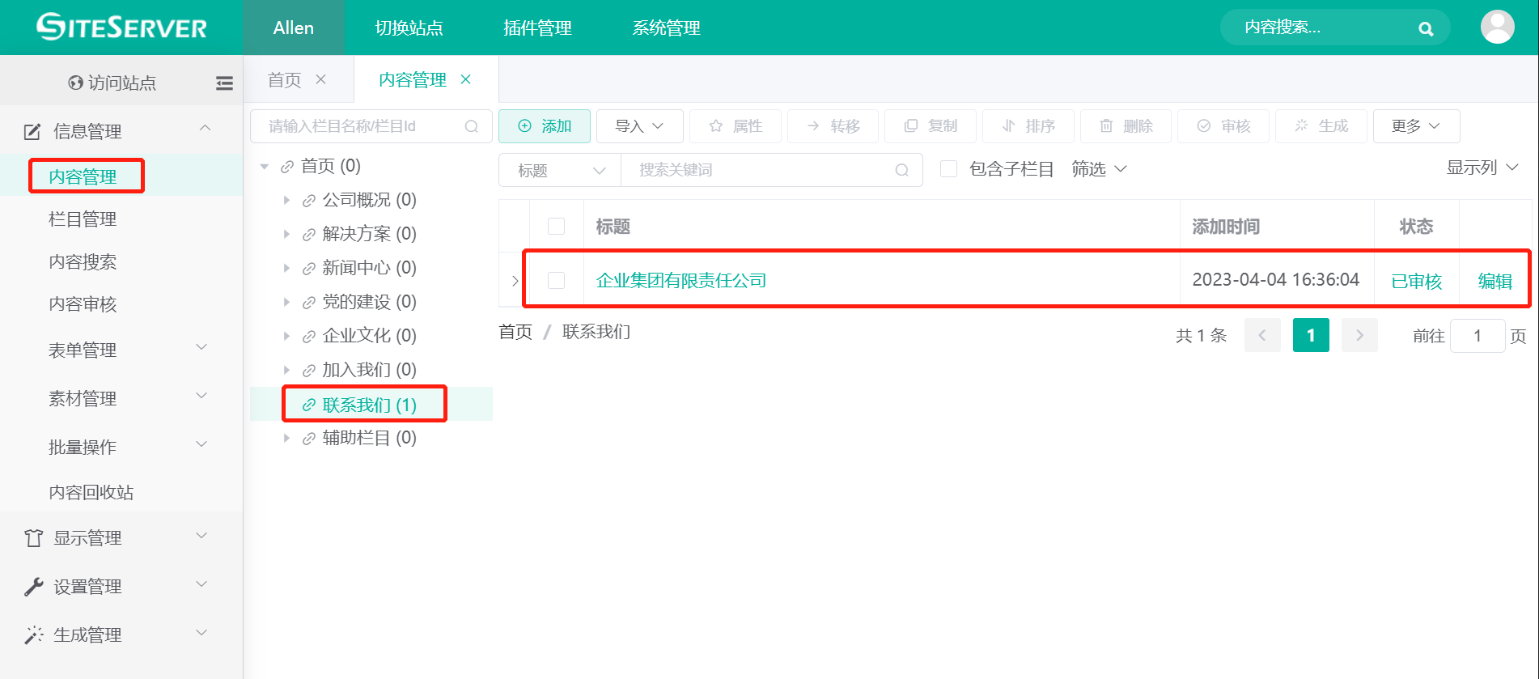The image size is (1539, 679).
Task: Click the 删除 trash toolbar button
Action: click(x=1126, y=126)
